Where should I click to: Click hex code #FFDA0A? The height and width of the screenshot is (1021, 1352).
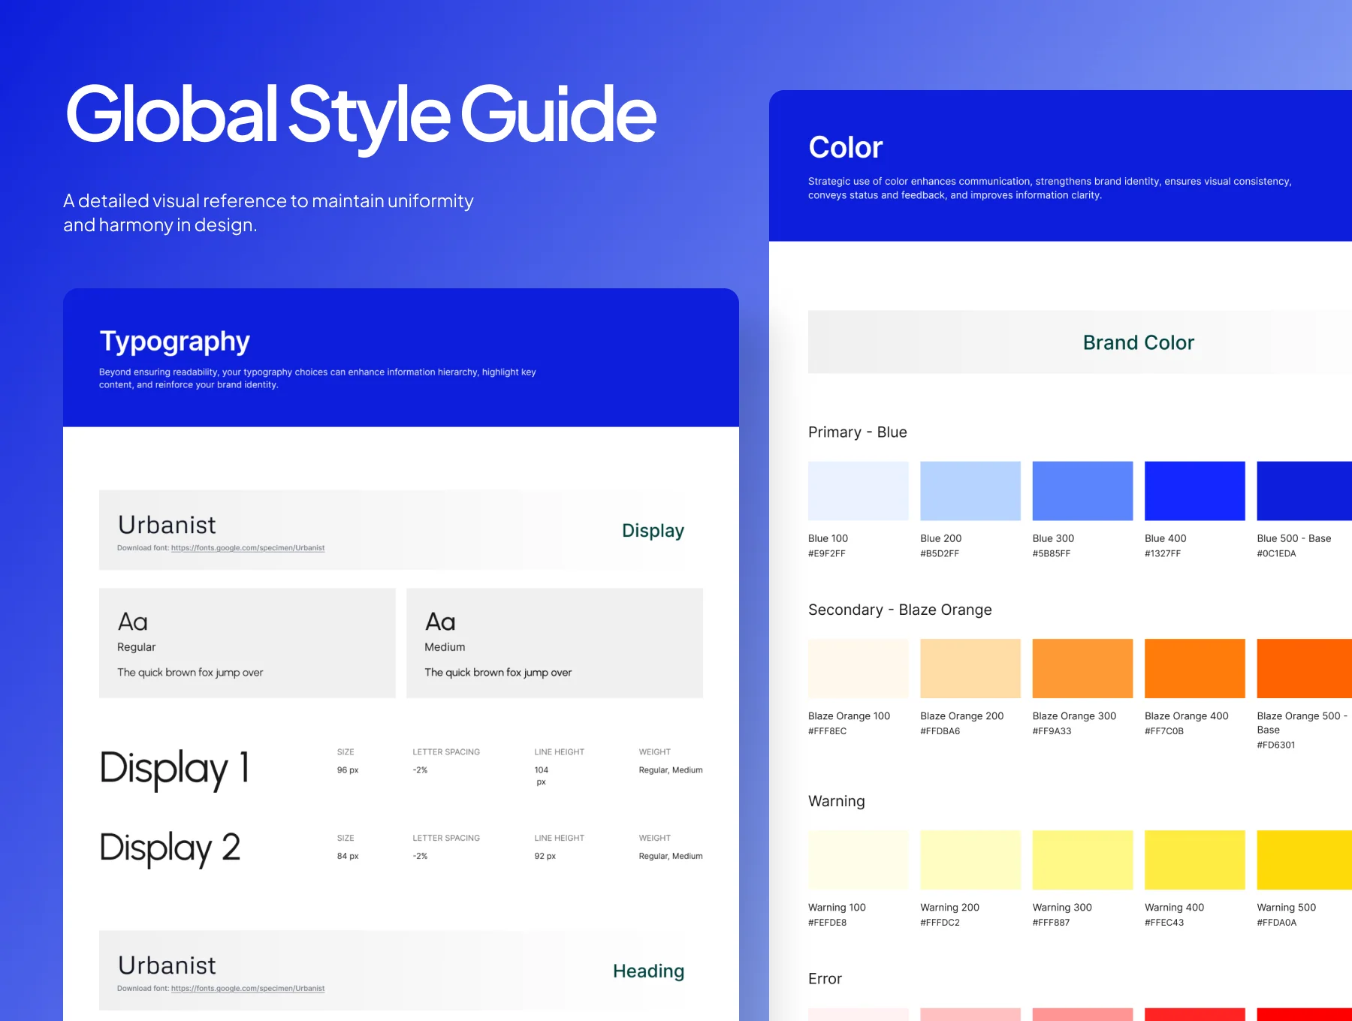(1277, 923)
